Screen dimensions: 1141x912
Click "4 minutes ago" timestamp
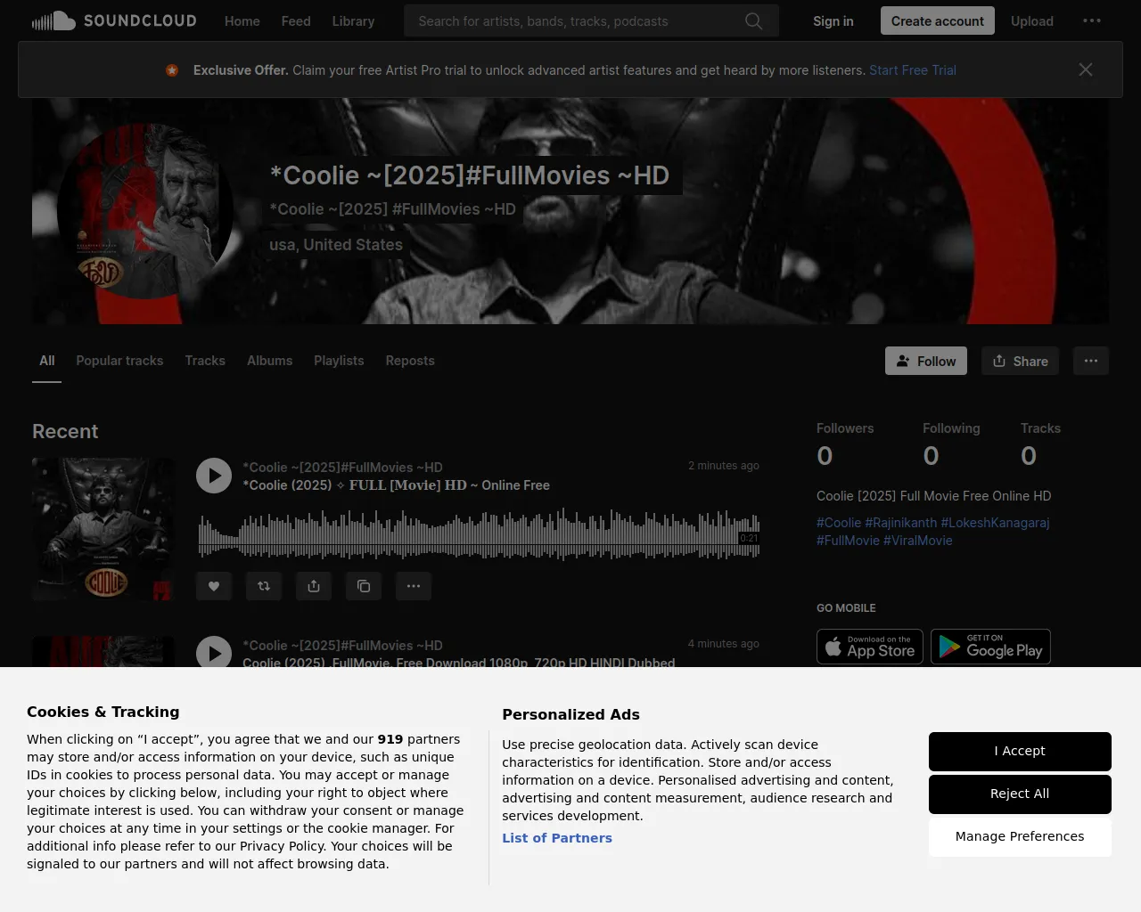click(x=724, y=644)
